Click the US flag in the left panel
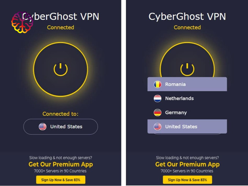Screen dimensions: 248x186 (42, 126)
